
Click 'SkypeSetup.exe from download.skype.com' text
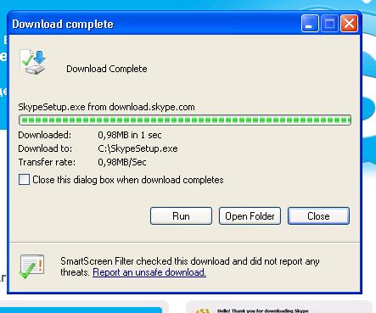point(106,107)
